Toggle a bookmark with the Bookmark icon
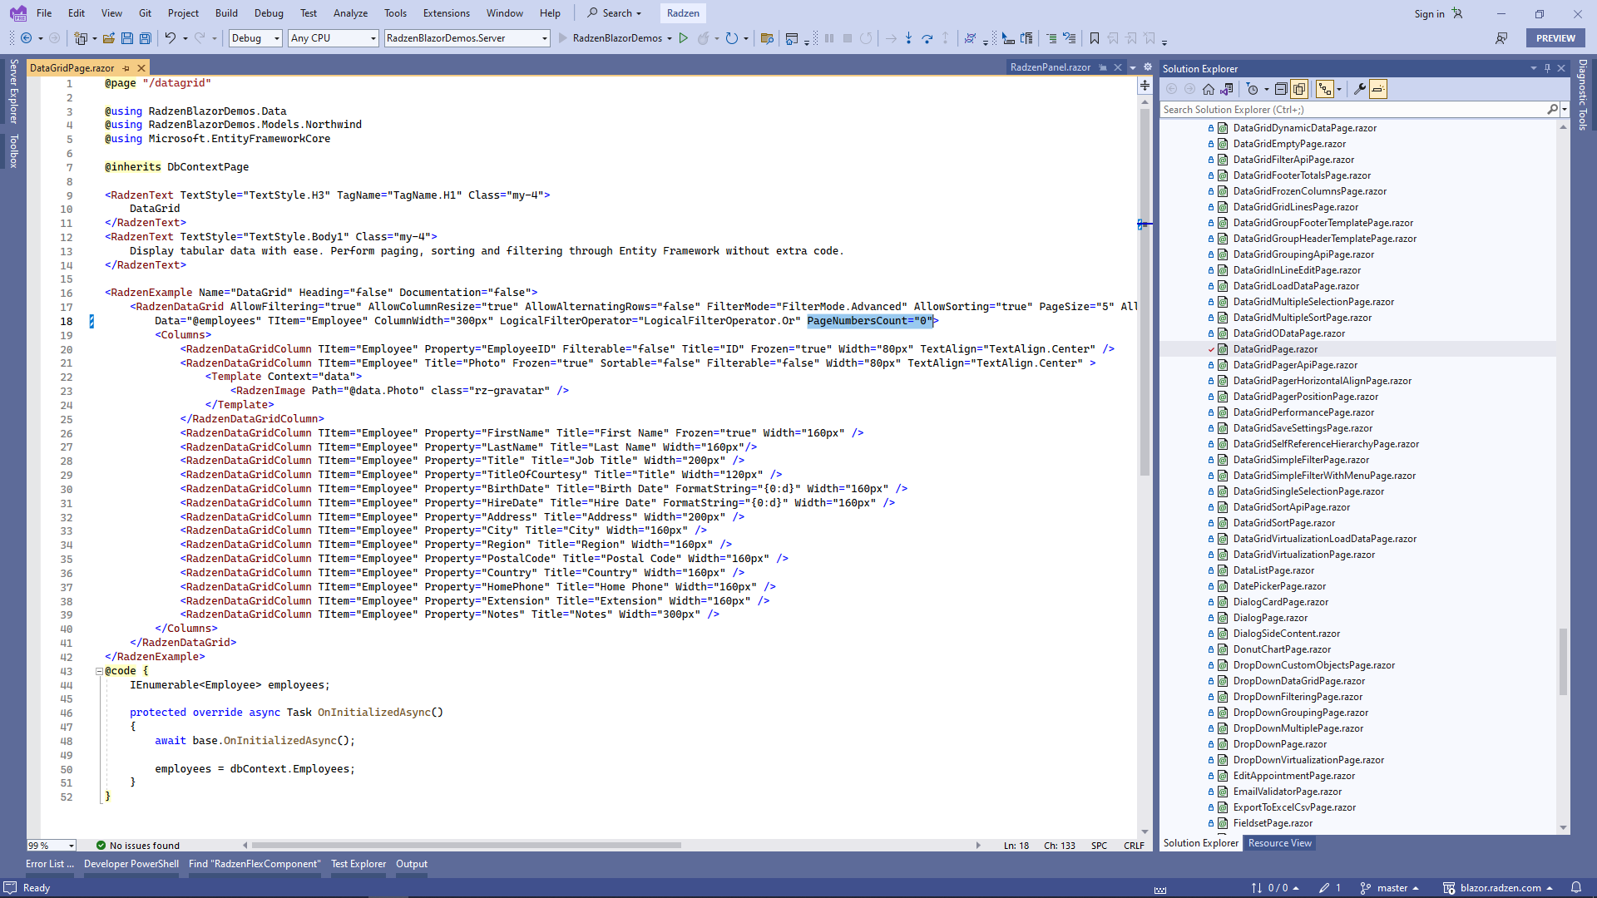The image size is (1597, 898). click(1095, 38)
